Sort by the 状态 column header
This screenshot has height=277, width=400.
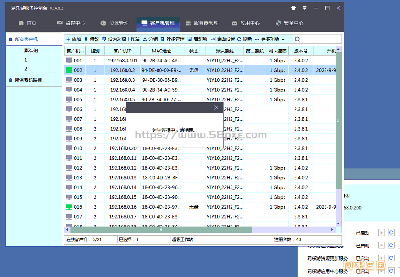point(194,51)
